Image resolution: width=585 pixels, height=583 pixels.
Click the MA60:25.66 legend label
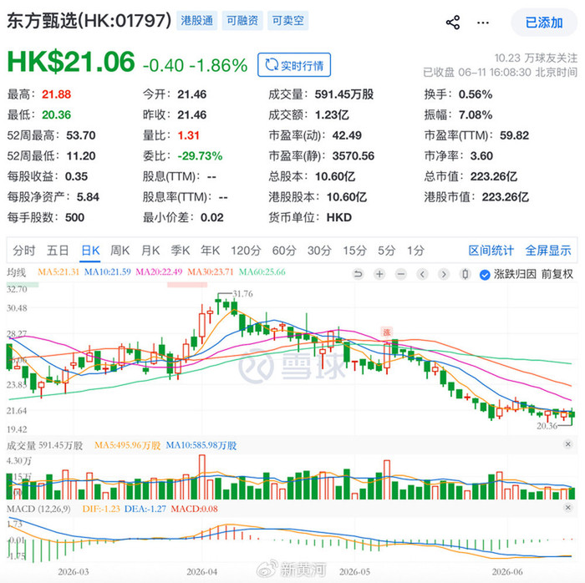[x=262, y=272]
